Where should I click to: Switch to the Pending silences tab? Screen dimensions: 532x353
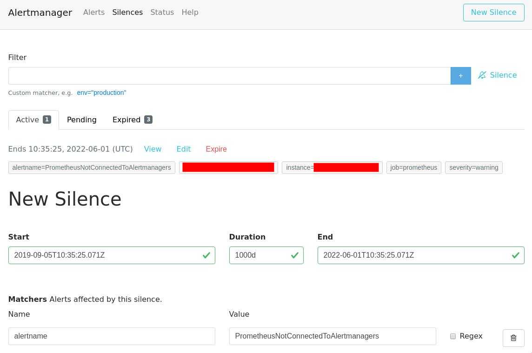(81, 120)
